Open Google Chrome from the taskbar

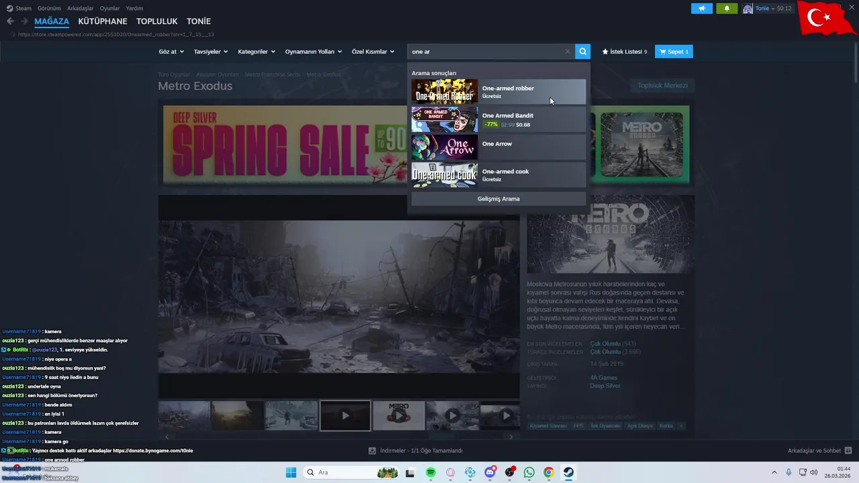point(548,472)
